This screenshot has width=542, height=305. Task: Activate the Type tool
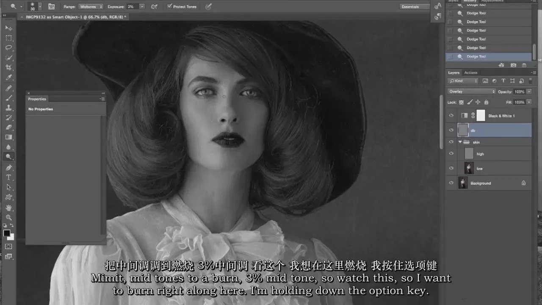point(8,177)
